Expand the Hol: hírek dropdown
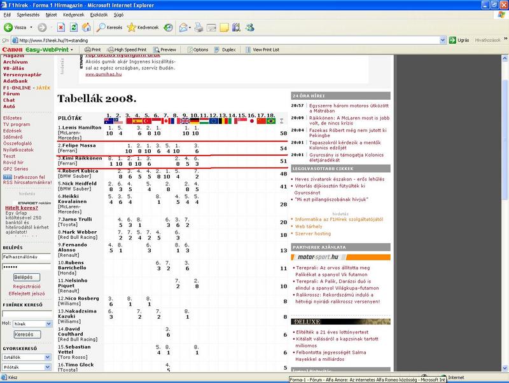Viewport: 509px width, 383px height. coord(49,324)
